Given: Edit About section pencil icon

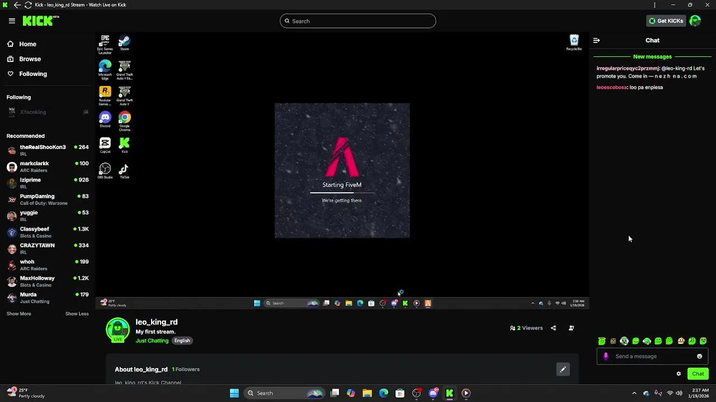Looking at the screenshot, I should (x=563, y=370).
